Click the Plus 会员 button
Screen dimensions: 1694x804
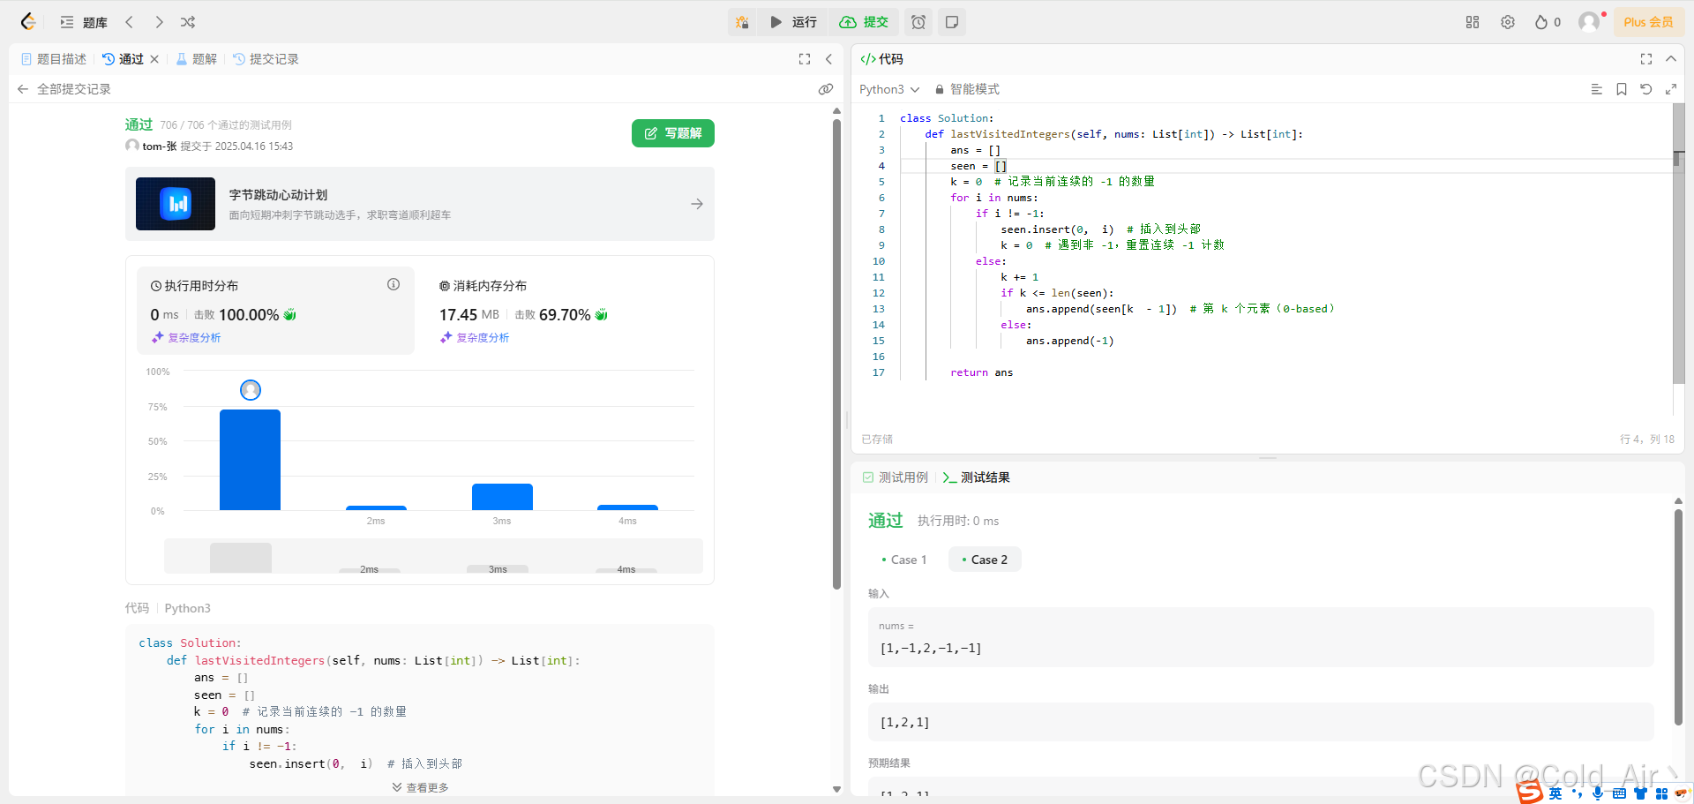(x=1648, y=22)
